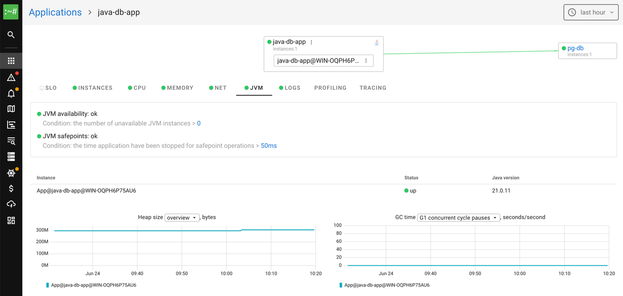Screen dimensions: 623x296
Task: Click the green status dot beside pg-db
Action: click(564, 48)
